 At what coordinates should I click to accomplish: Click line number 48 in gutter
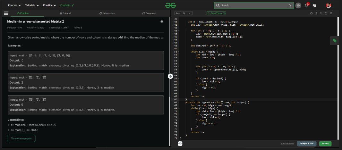pos(175,46)
